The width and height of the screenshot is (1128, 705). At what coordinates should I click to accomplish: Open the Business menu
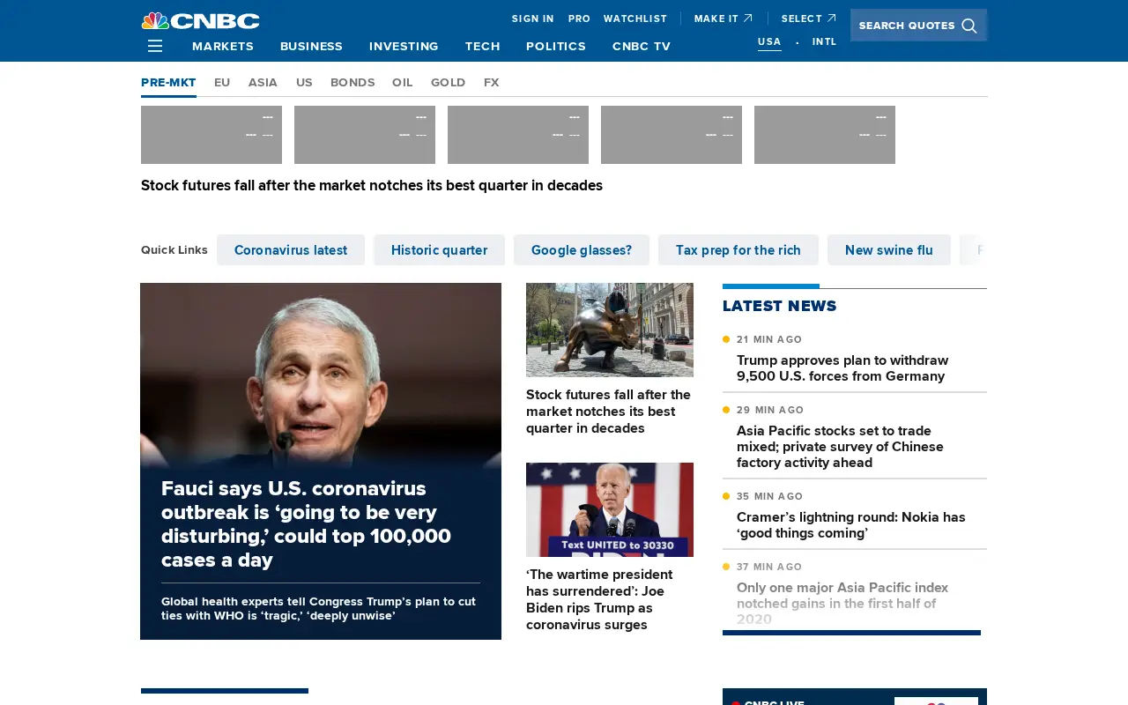point(311,46)
